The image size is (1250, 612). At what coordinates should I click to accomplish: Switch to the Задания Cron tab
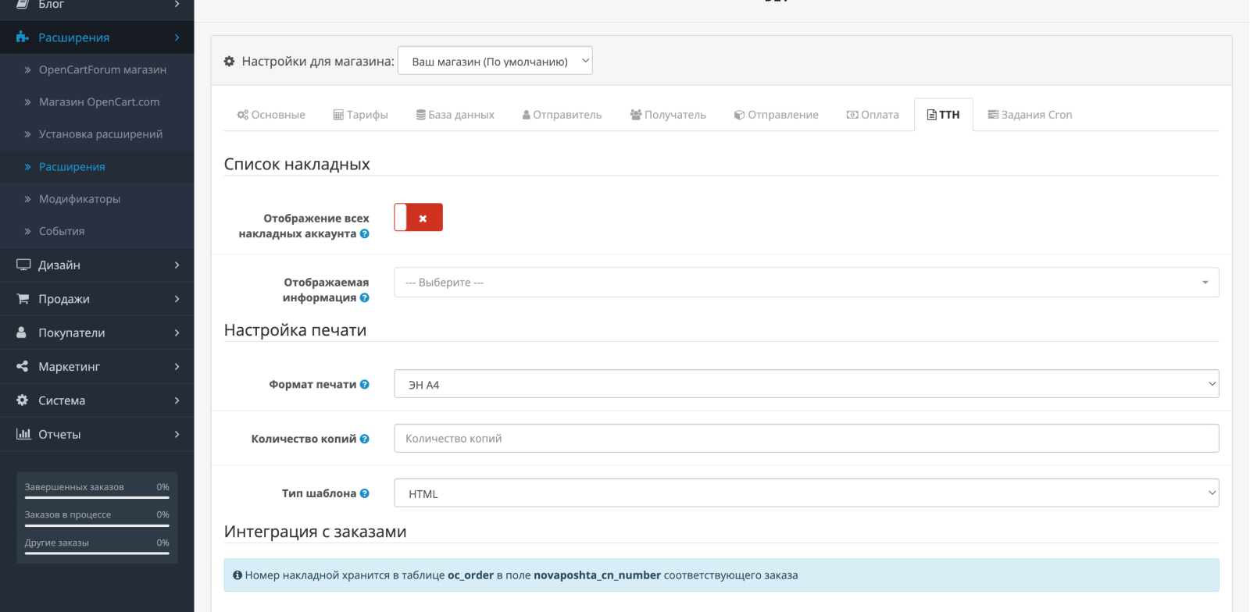[1030, 115]
